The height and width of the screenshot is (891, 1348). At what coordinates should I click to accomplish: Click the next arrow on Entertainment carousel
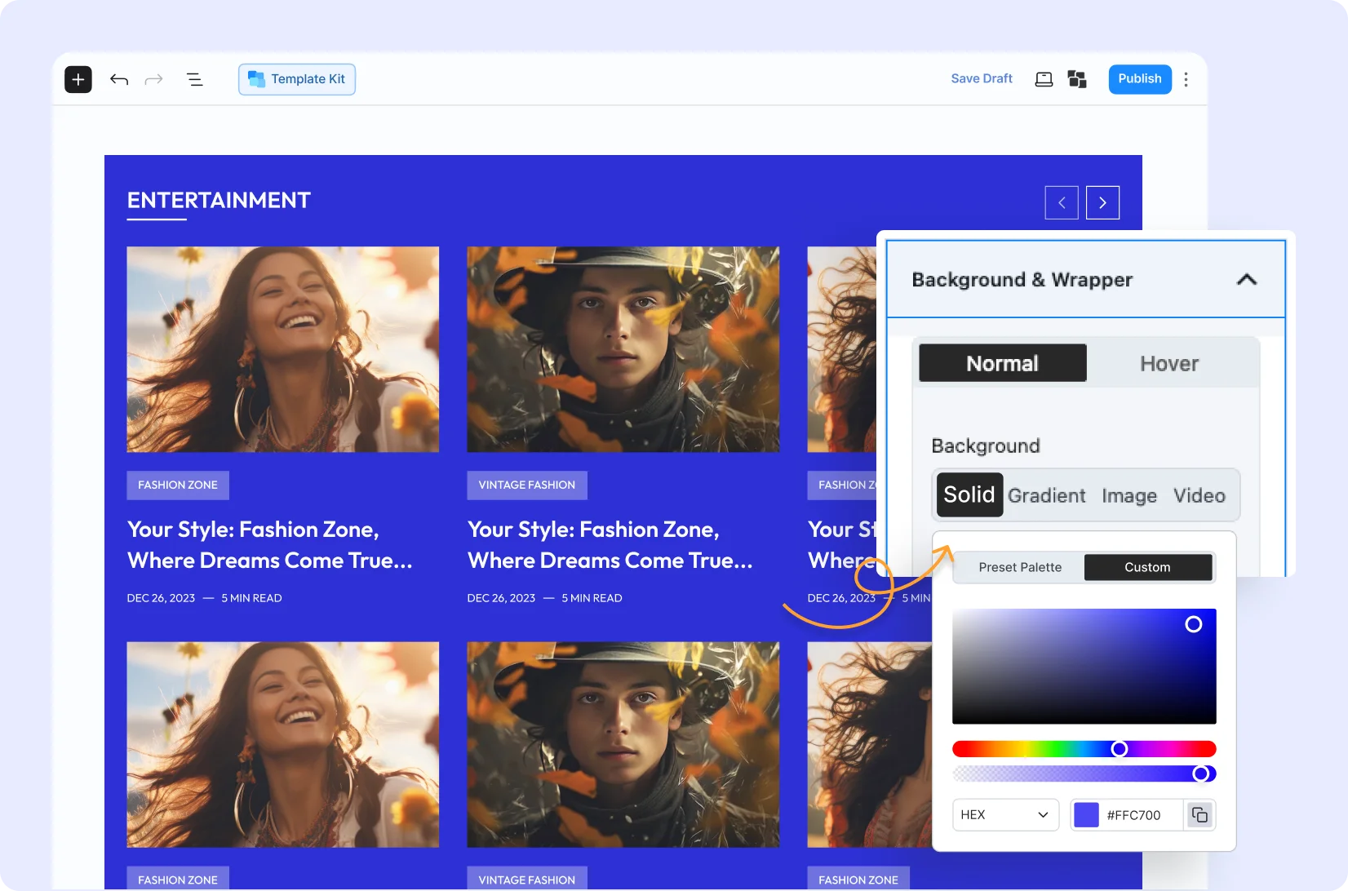point(1102,202)
